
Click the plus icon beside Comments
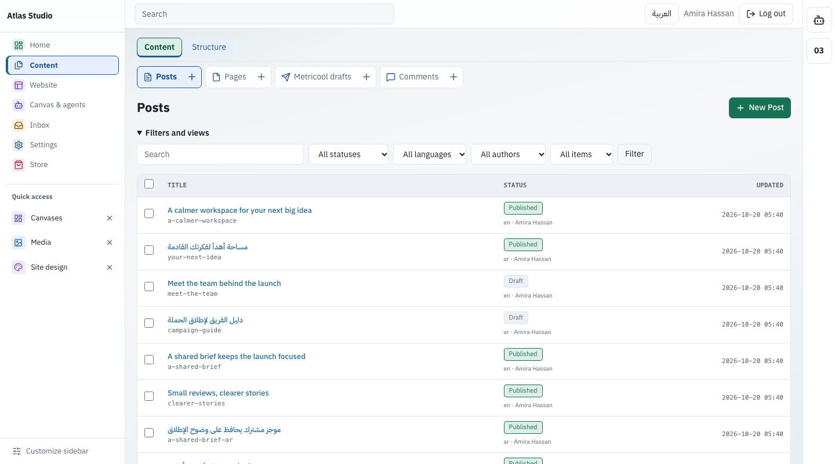click(453, 77)
